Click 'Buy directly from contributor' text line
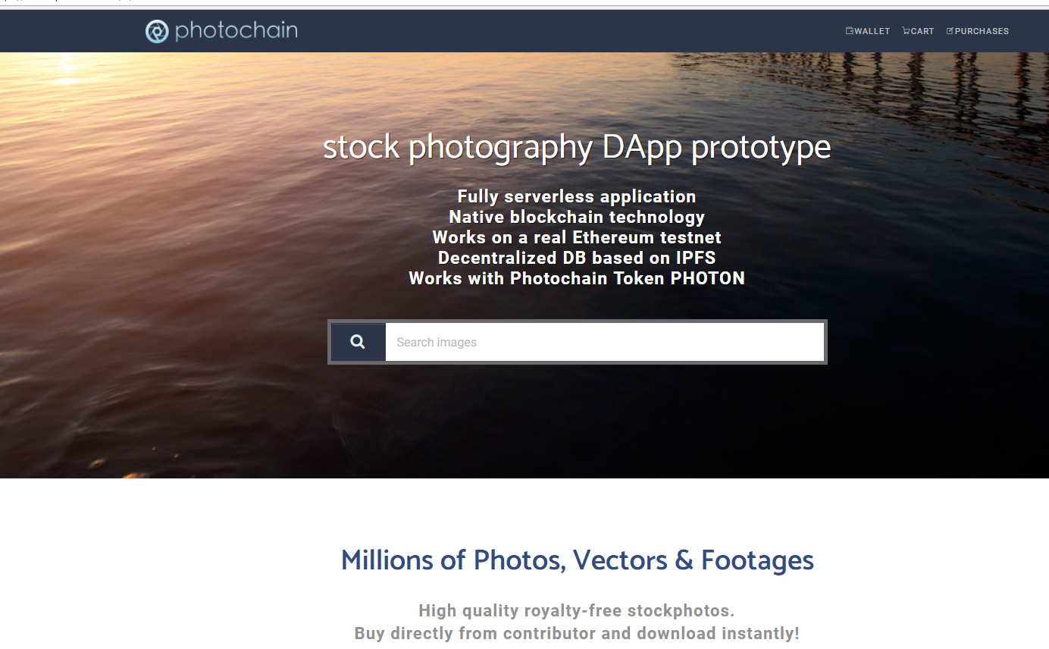This screenshot has width=1049, height=649. click(x=577, y=633)
